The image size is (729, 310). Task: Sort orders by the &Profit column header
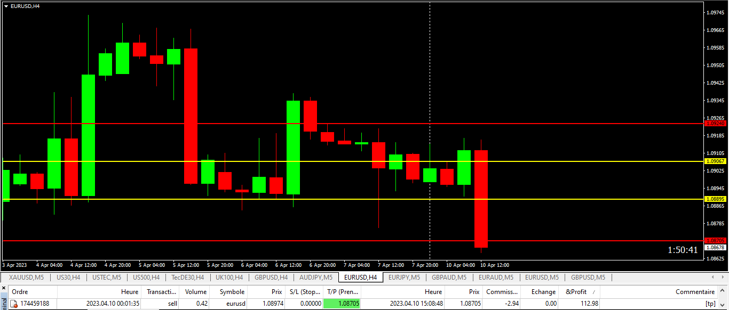pos(576,292)
